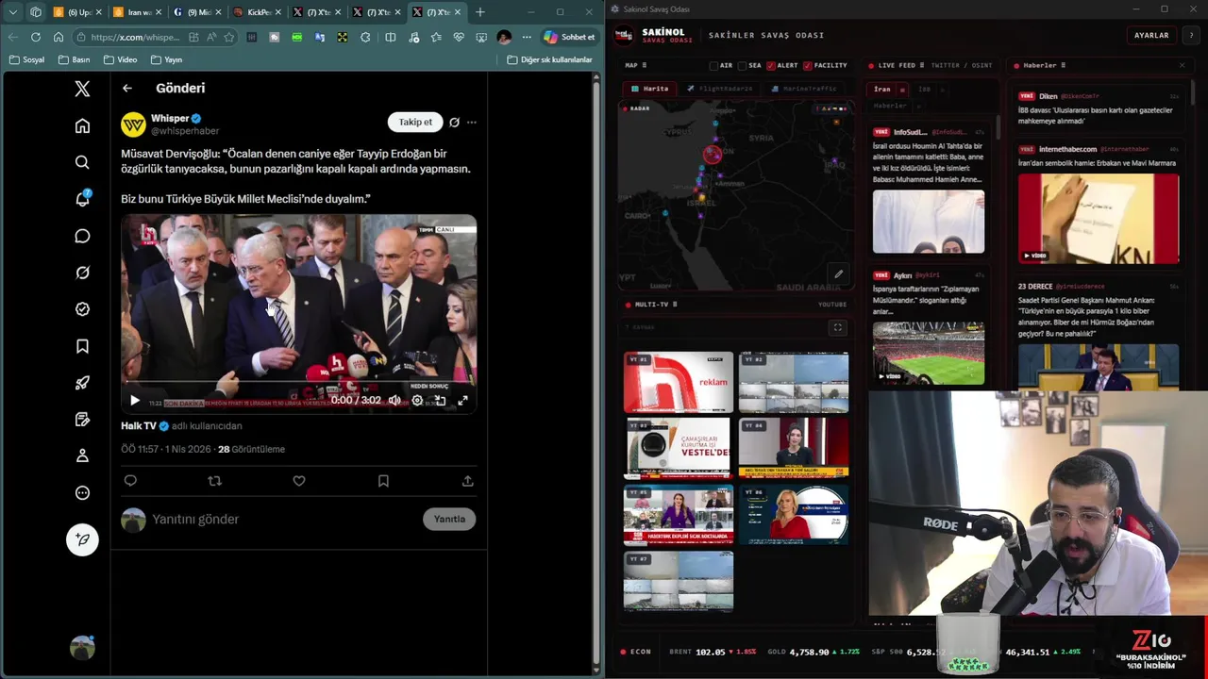Open the browser tab search dropdown
1208x679 pixels.
pyautogui.click(x=13, y=12)
